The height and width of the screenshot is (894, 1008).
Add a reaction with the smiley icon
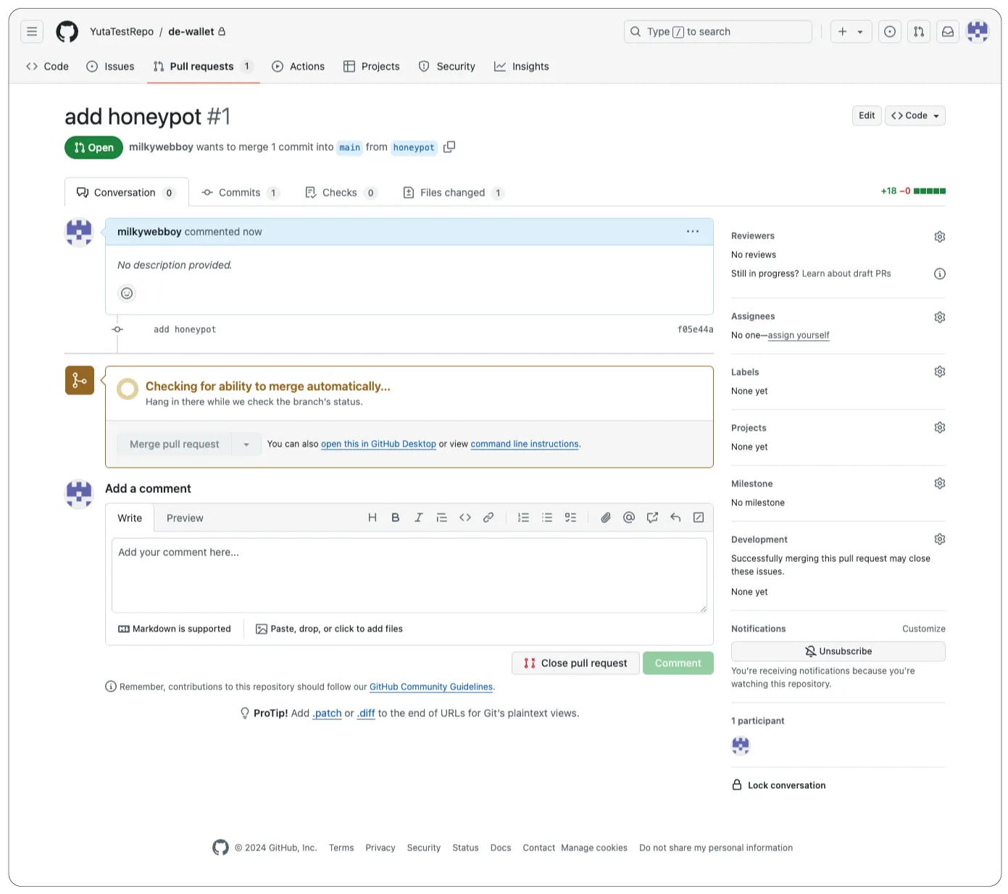[127, 294]
